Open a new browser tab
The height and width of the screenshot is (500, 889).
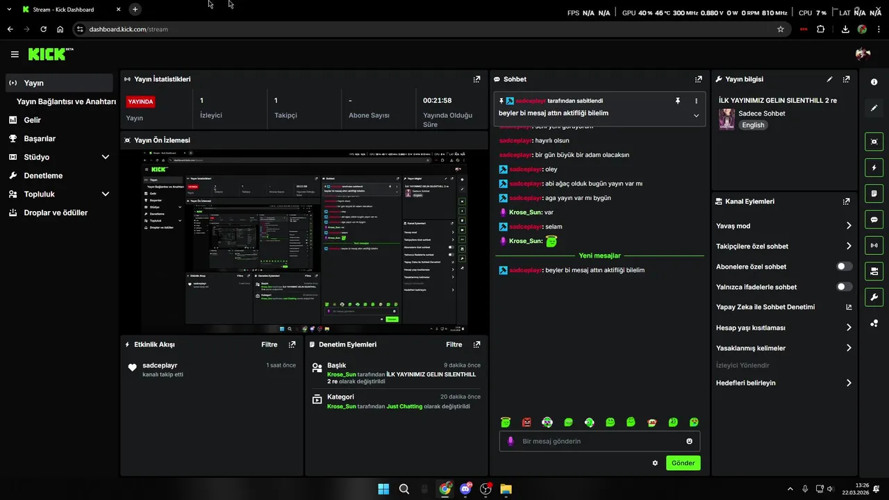coord(135,9)
